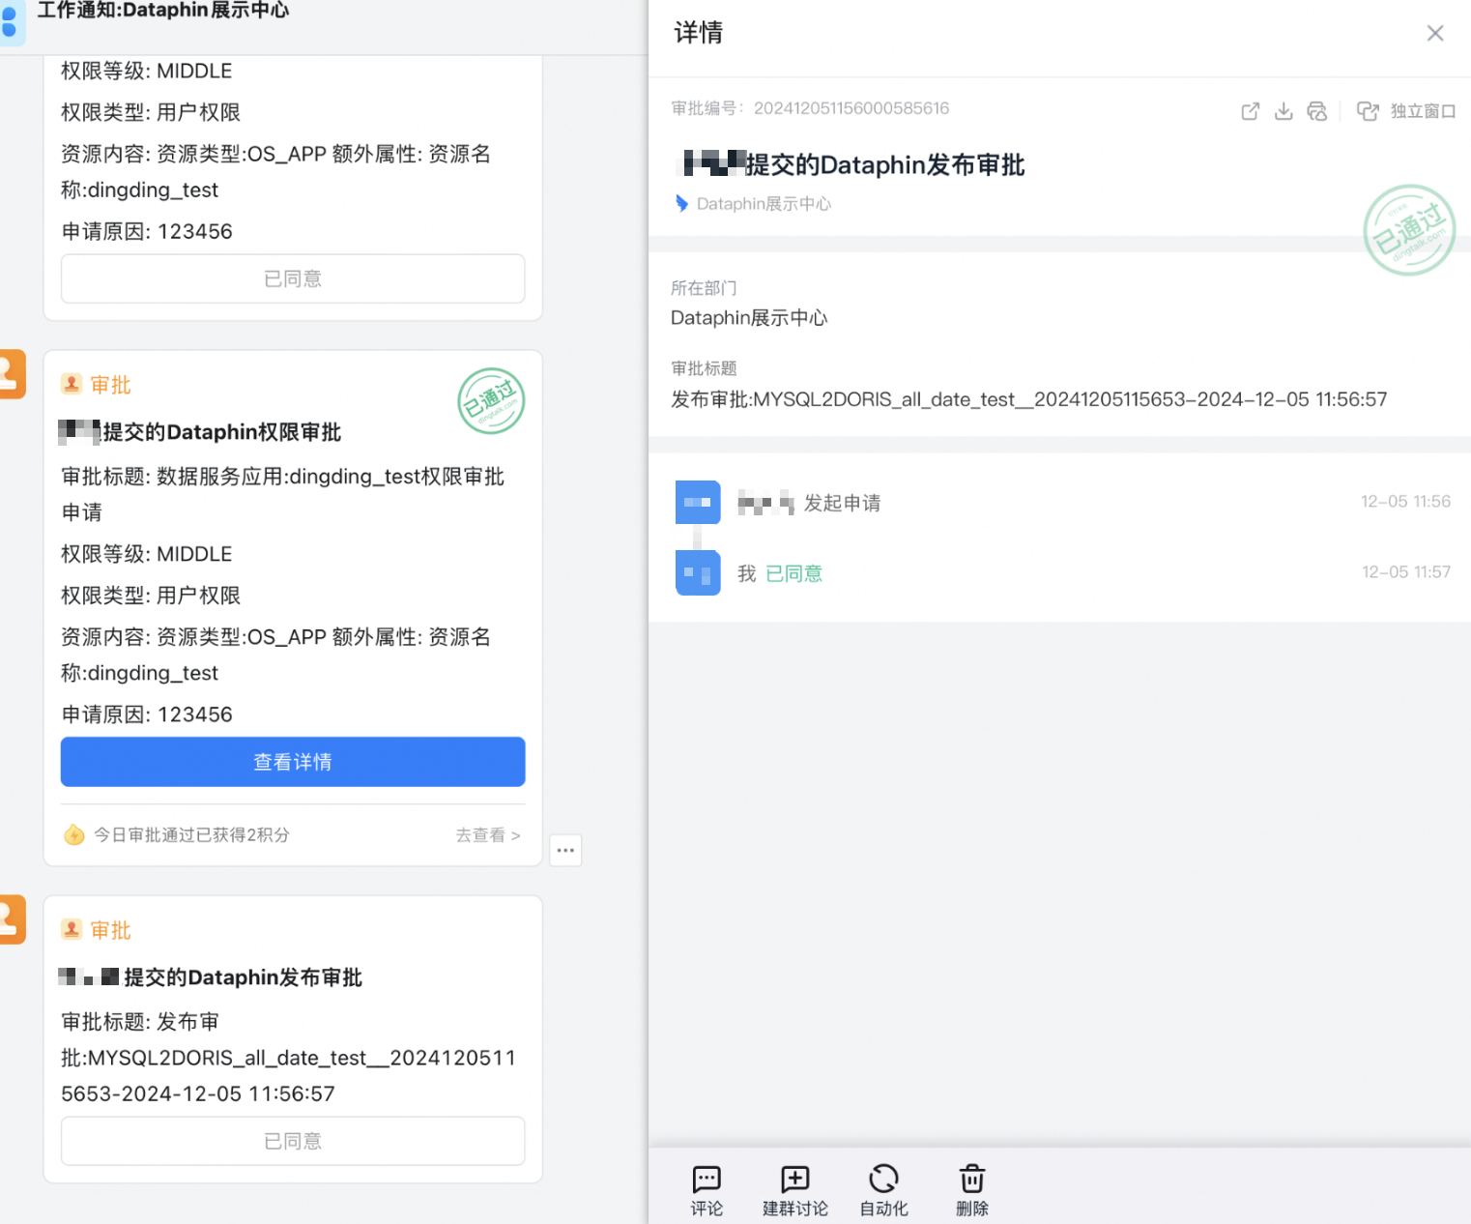The height and width of the screenshot is (1224, 1471).
Task: Click 提交的Dataphin发布审批 heading in the details panel
Action: [884, 165]
